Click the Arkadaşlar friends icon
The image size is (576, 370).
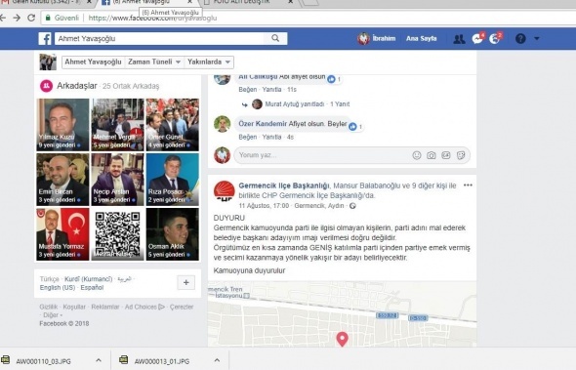click(46, 86)
